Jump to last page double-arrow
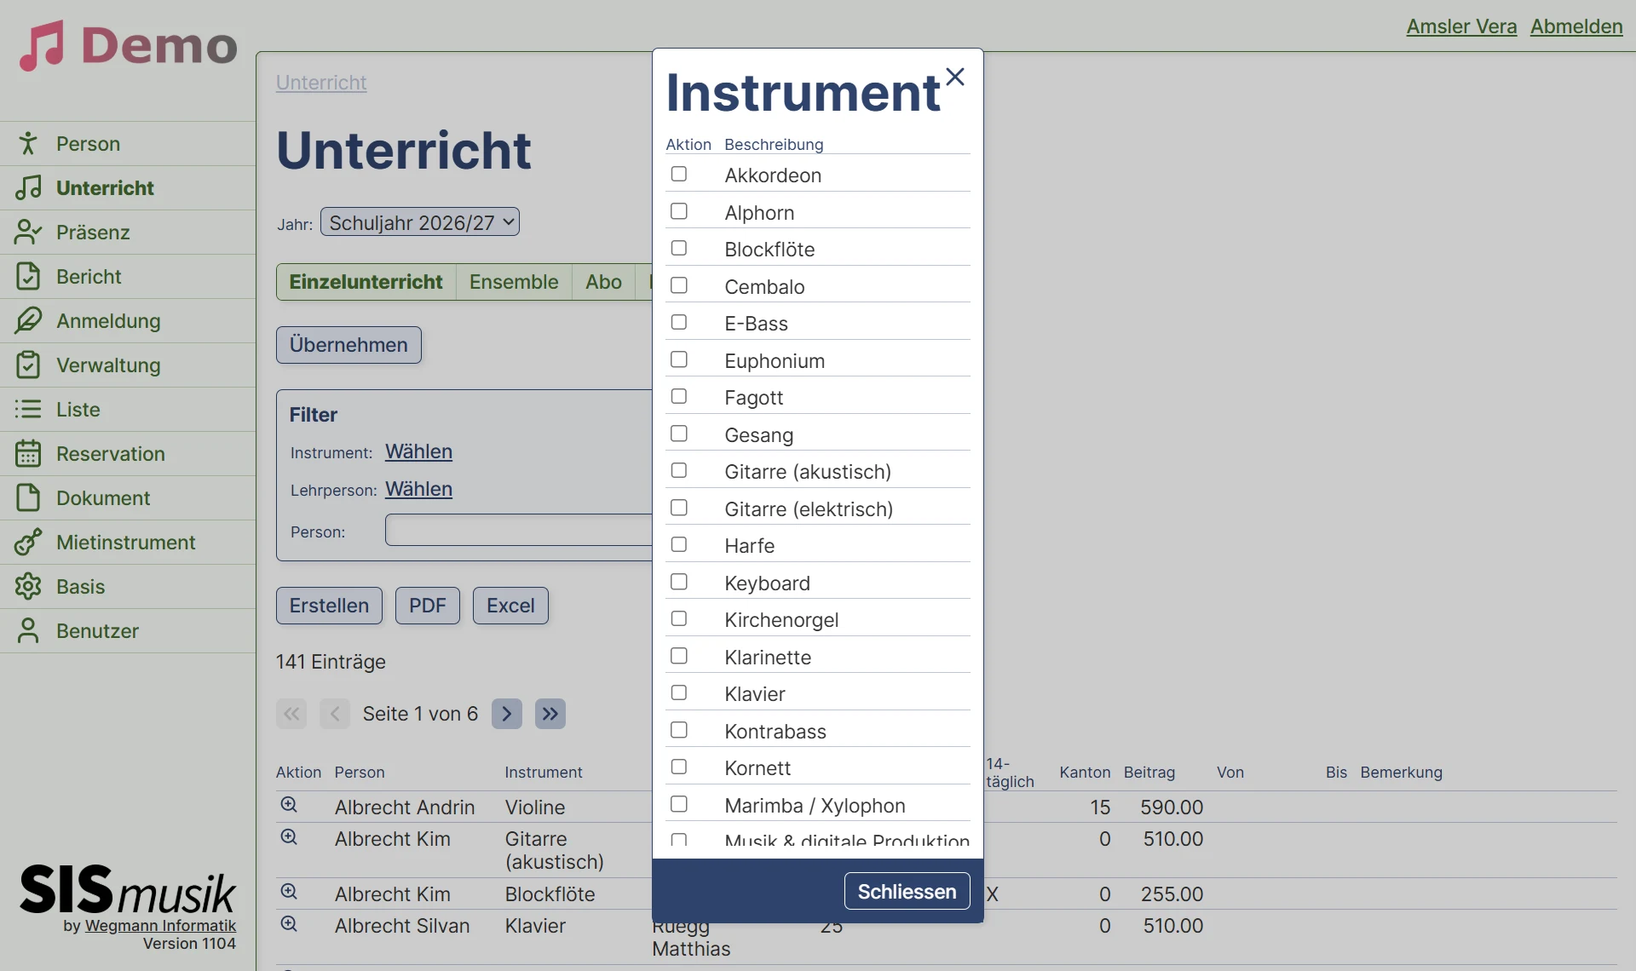 550,714
